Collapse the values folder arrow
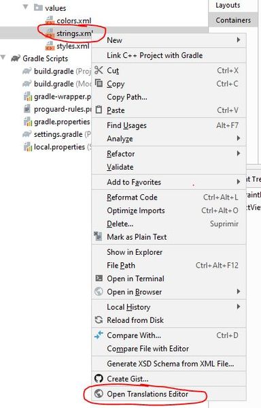This screenshot has width=261, height=408. [x=25, y=7]
